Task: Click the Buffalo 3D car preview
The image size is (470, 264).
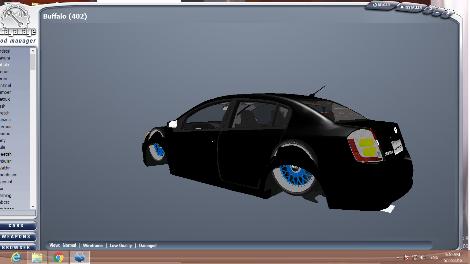Action: pos(277,150)
